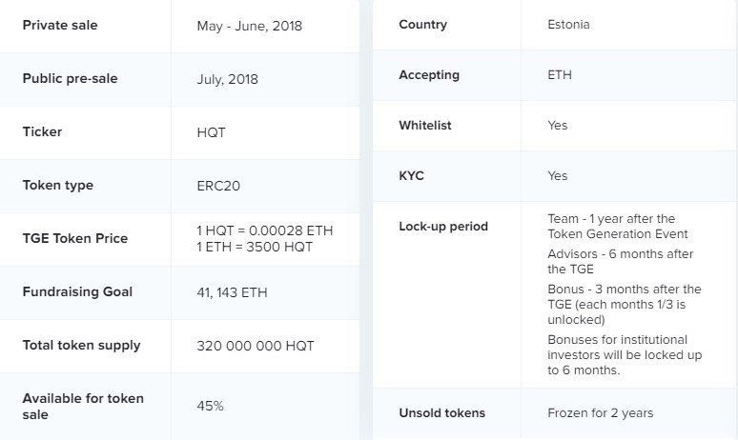Click the Token type label
This screenshot has height=440, width=738.
tap(58, 185)
